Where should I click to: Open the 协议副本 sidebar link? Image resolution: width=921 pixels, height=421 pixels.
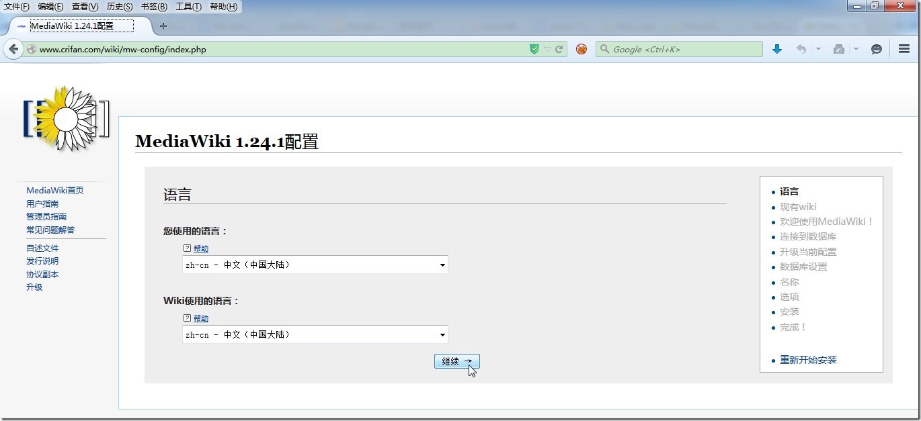[42, 274]
